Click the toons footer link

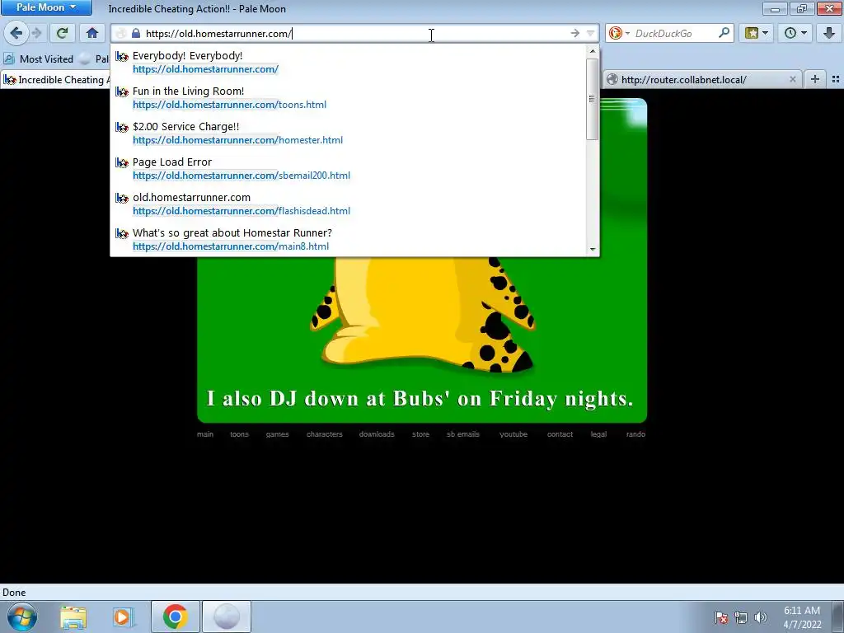pos(240,434)
